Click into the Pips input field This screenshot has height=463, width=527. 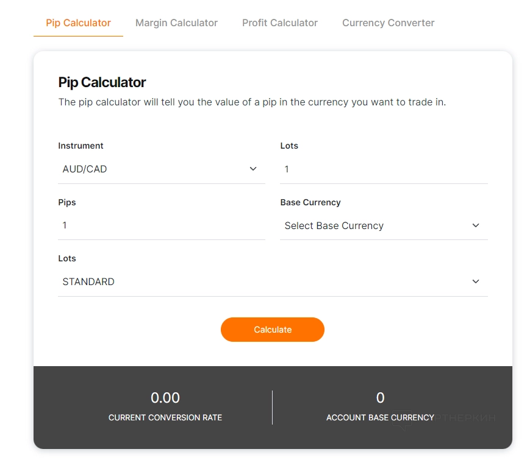[161, 225]
